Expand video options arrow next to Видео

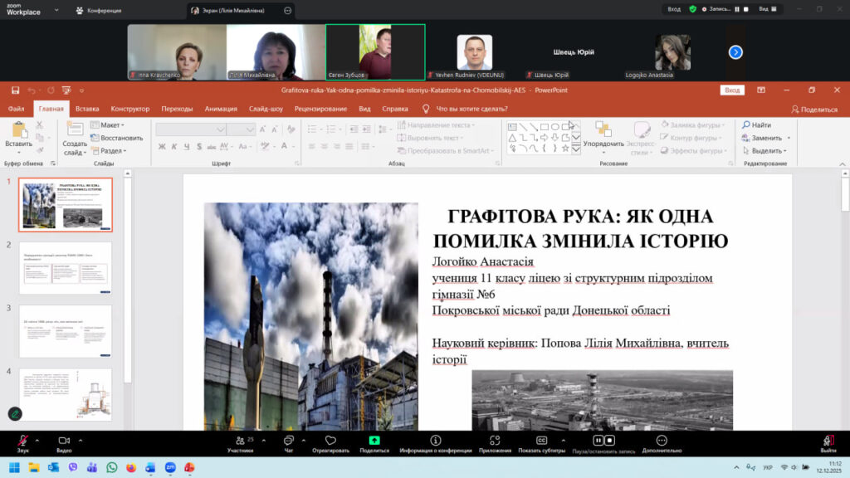click(x=82, y=440)
